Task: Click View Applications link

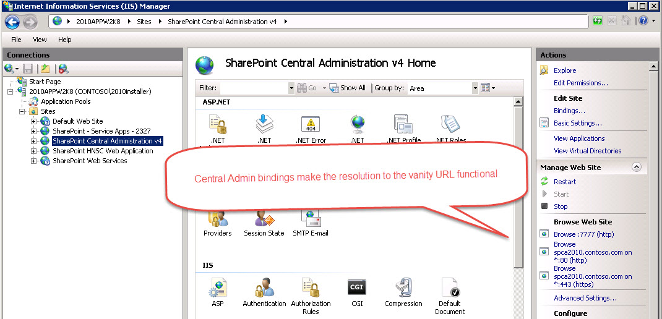Action: click(579, 138)
